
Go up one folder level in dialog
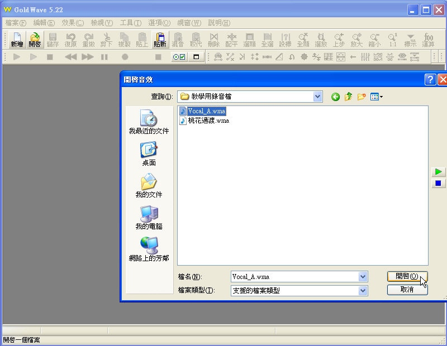click(x=348, y=97)
